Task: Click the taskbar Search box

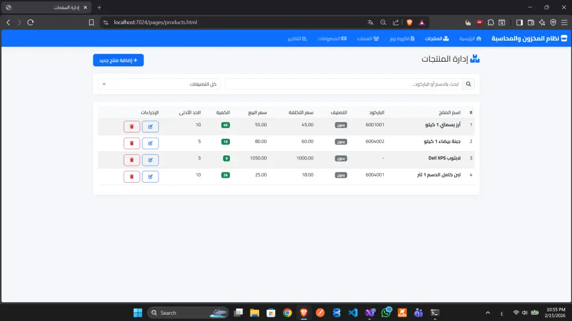Action: coord(188,312)
